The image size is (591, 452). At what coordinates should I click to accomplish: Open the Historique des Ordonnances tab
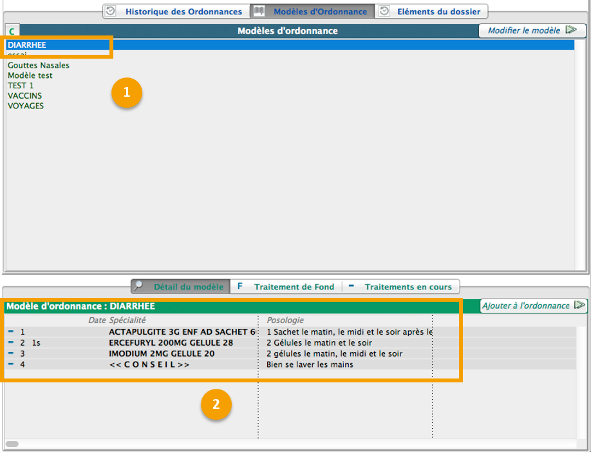click(x=183, y=12)
